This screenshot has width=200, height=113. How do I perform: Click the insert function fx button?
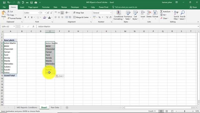tap(33, 26)
